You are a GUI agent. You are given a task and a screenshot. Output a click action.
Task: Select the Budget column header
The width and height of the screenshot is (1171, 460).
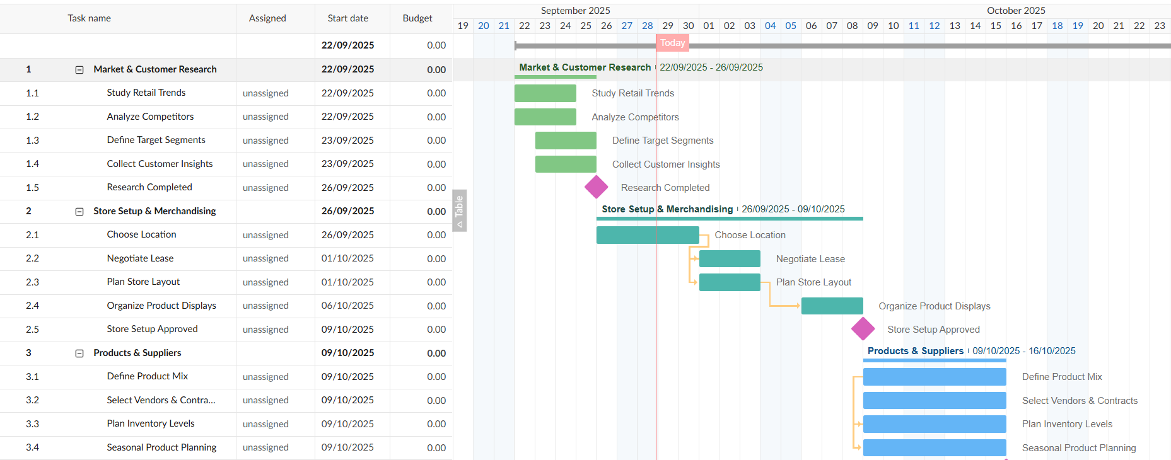(x=417, y=18)
